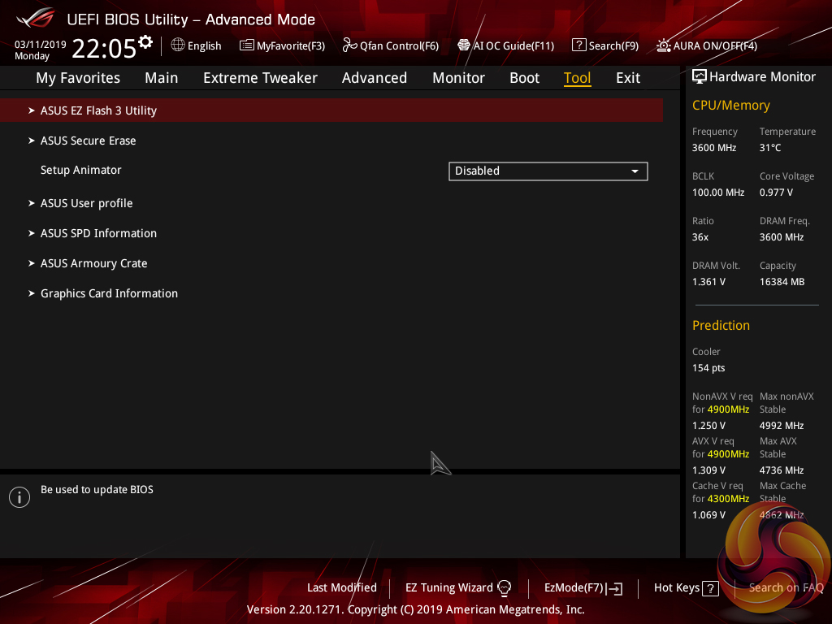The width and height of the screenshot is (832, 624).
Task: Click the EZ Tuning Wizard bulb icon
Action: (504, 587)
